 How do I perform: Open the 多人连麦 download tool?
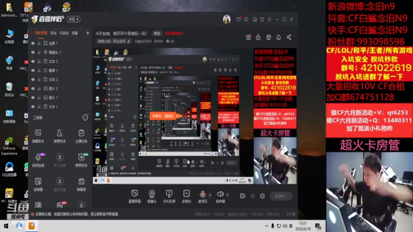point(60,160)
